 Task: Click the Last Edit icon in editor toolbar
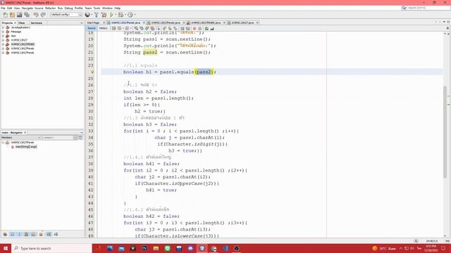tap(114, 28)
